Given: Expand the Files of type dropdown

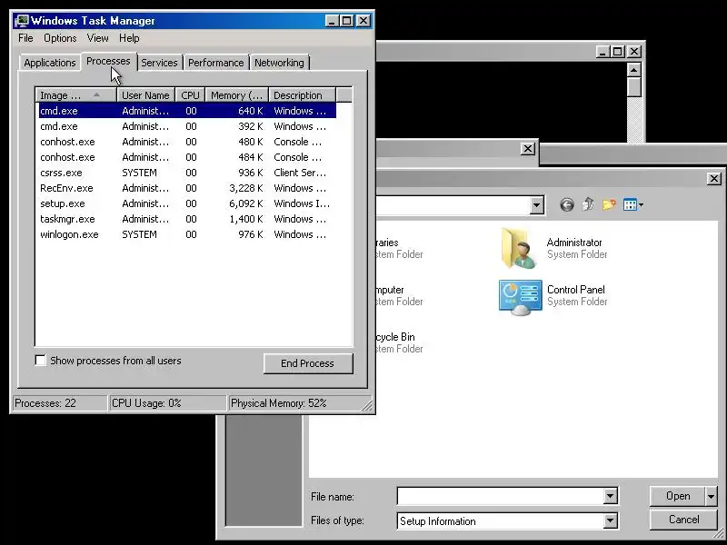Looking at the screenshot, I should [610, 520].
